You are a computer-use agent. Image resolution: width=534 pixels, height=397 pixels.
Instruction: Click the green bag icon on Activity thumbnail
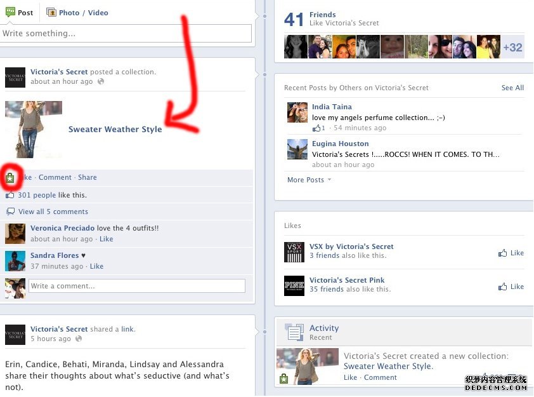coord(283,379)
